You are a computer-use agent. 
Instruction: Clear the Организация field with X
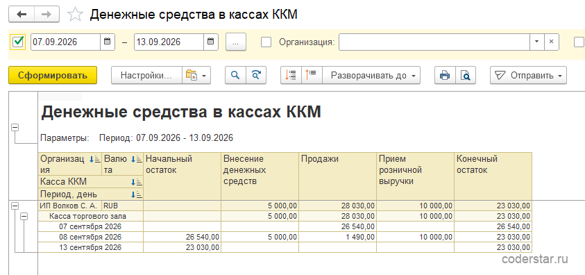[x=552, y=42]
